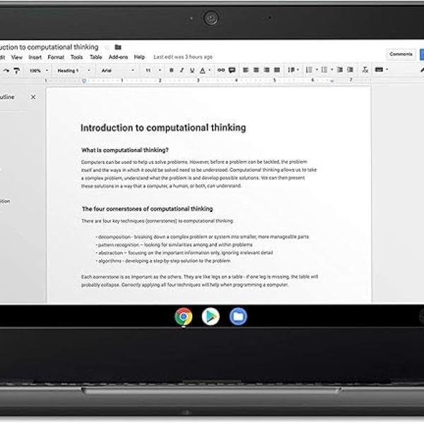Click the increase indent icon
This screenshot has height=424, width=424.
pyautogui.click(x=351, y=70)
